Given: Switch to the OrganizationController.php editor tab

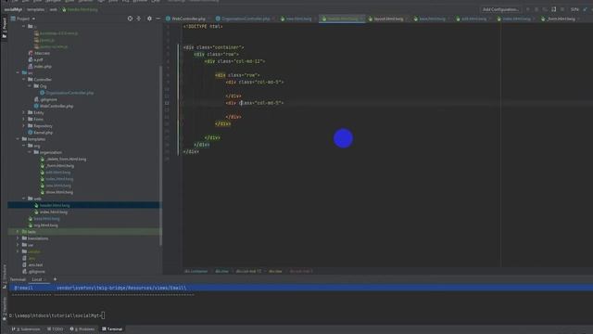Looking at the screenshot, I should pyautogui.click(x=243, y=19).
